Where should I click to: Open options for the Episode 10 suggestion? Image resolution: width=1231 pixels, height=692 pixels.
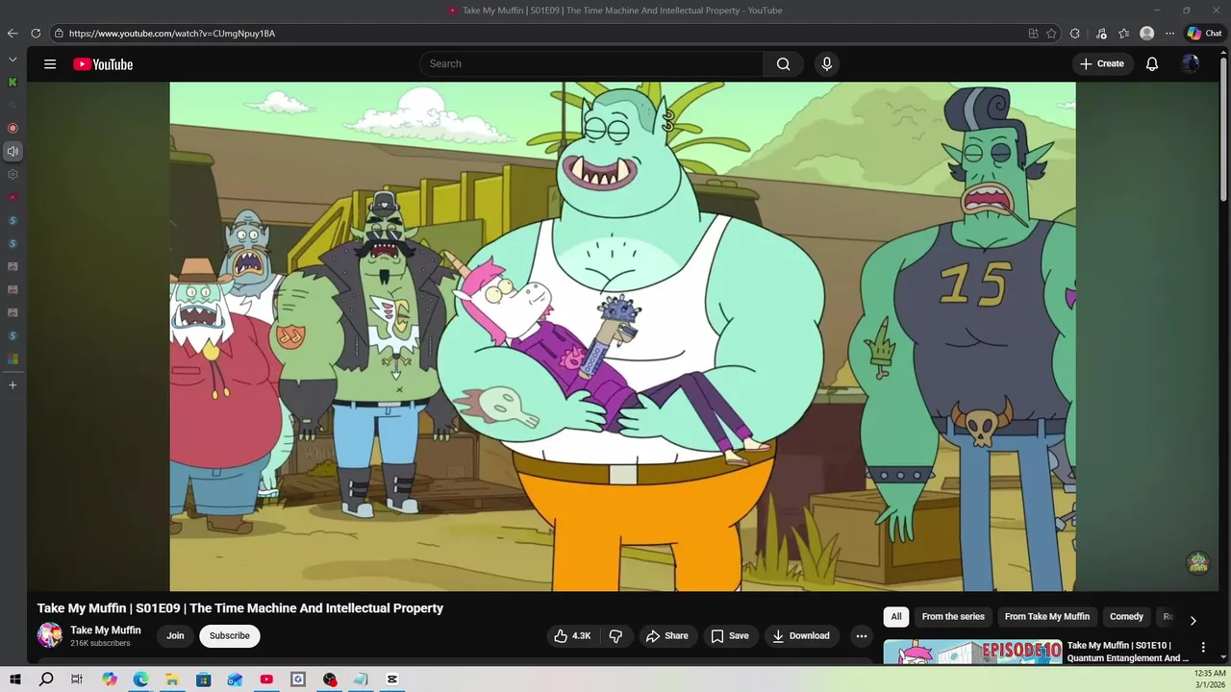pos(1203,648)
